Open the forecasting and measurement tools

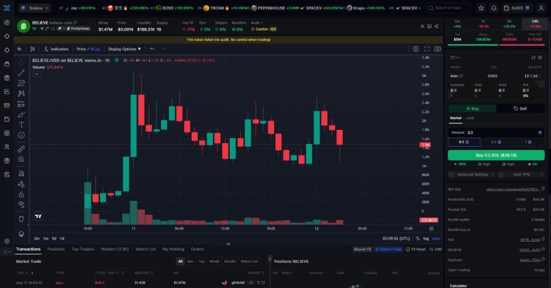21,104
